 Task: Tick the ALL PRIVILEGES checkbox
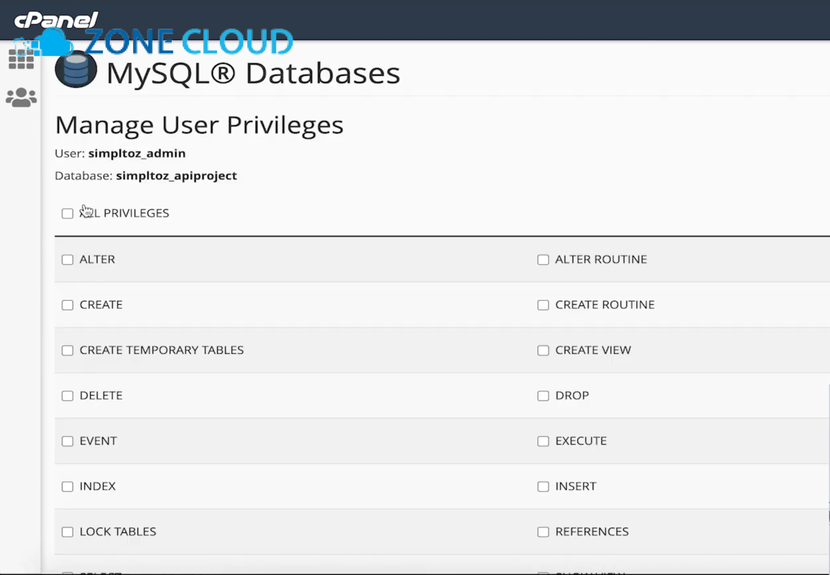pos(67,214)
